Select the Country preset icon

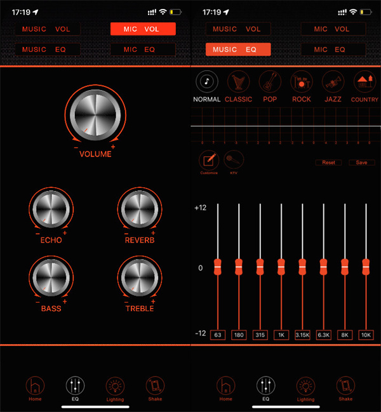tap(364, 82)
